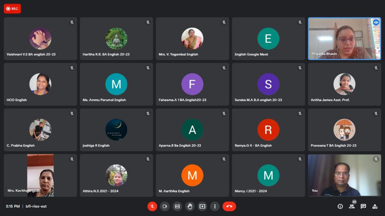Image resolution: width=385 pixels, height=216 pixels.
Task: Click Aparna.R muted mic icon
Action: coord(224,113)
